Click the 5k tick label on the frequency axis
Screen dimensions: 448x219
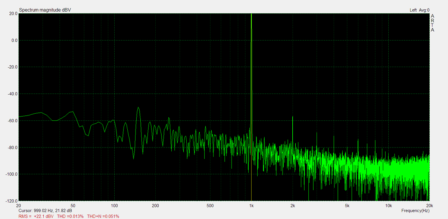(347, 206)
